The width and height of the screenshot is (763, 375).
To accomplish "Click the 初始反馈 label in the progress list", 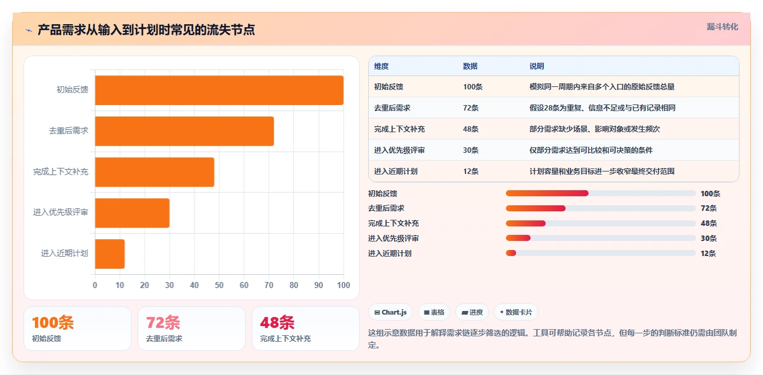I will tap(383, 194).
